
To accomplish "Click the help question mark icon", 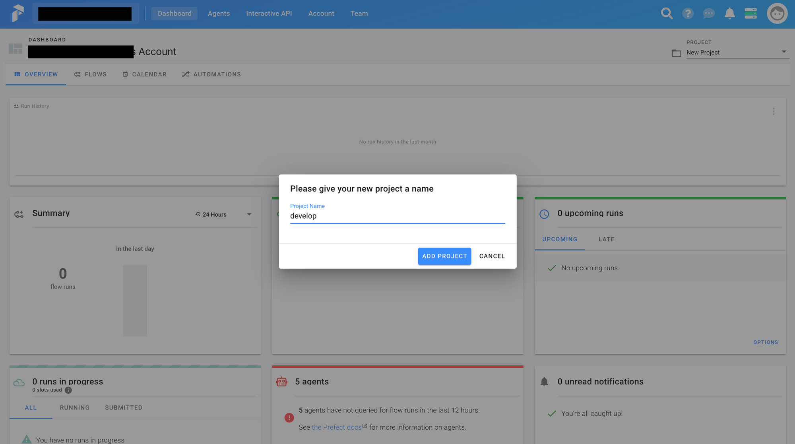I will pos(688,13).
